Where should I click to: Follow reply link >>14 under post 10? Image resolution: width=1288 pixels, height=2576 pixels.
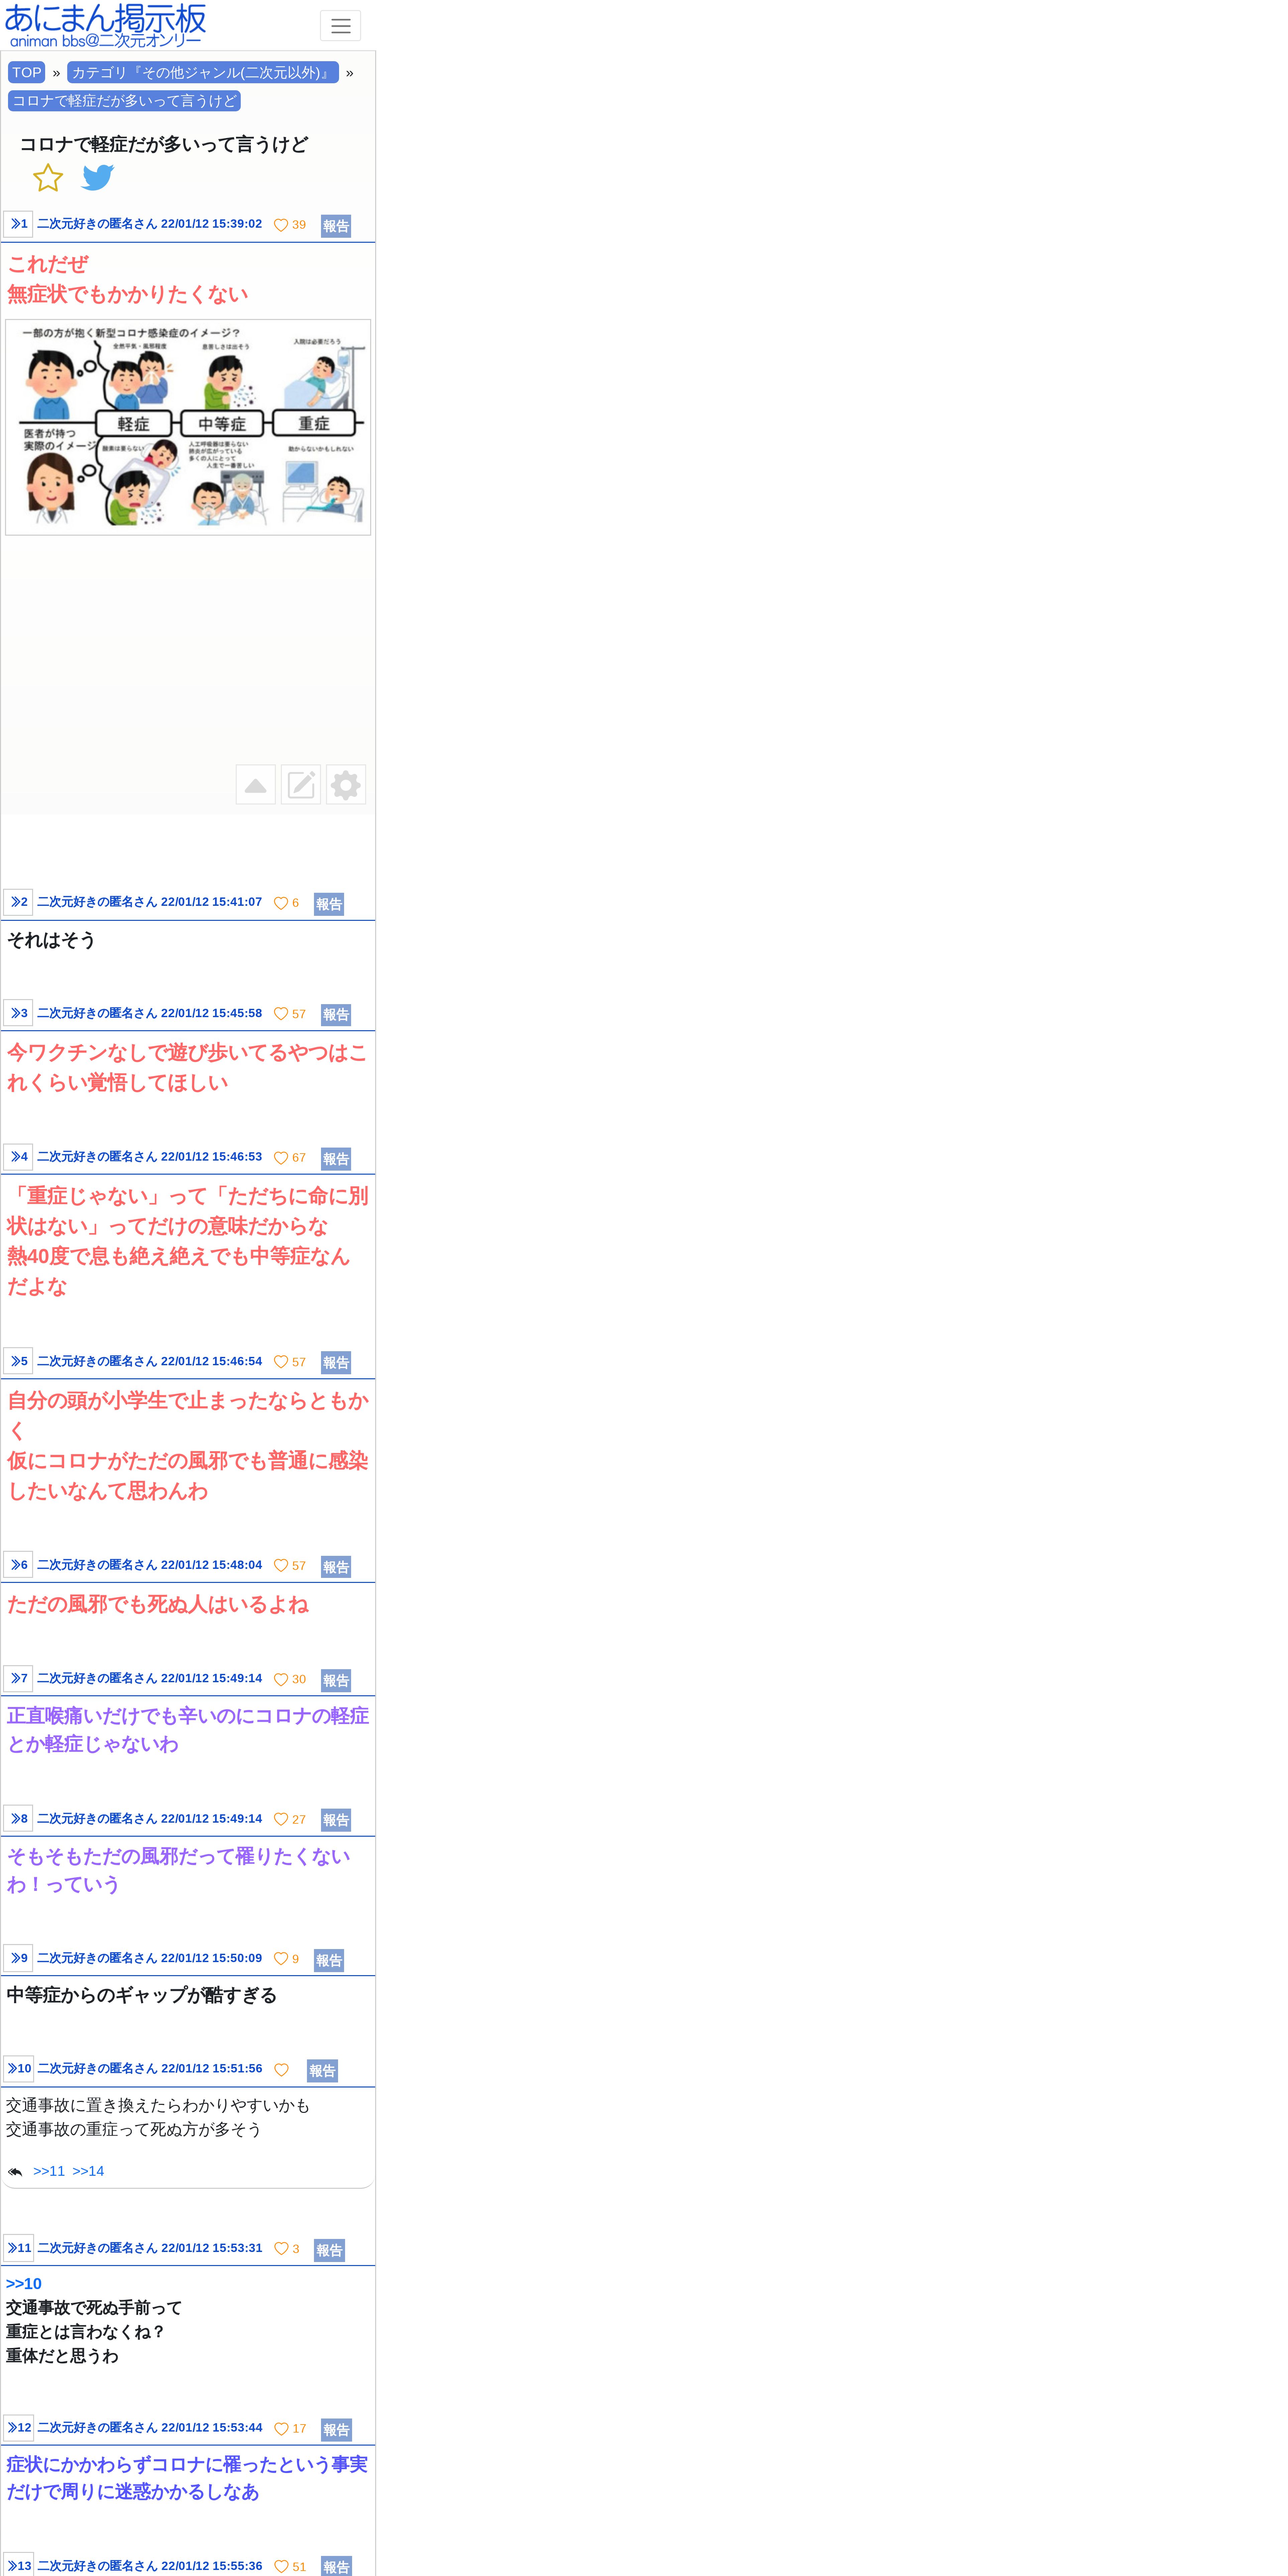coord(88,2171)
